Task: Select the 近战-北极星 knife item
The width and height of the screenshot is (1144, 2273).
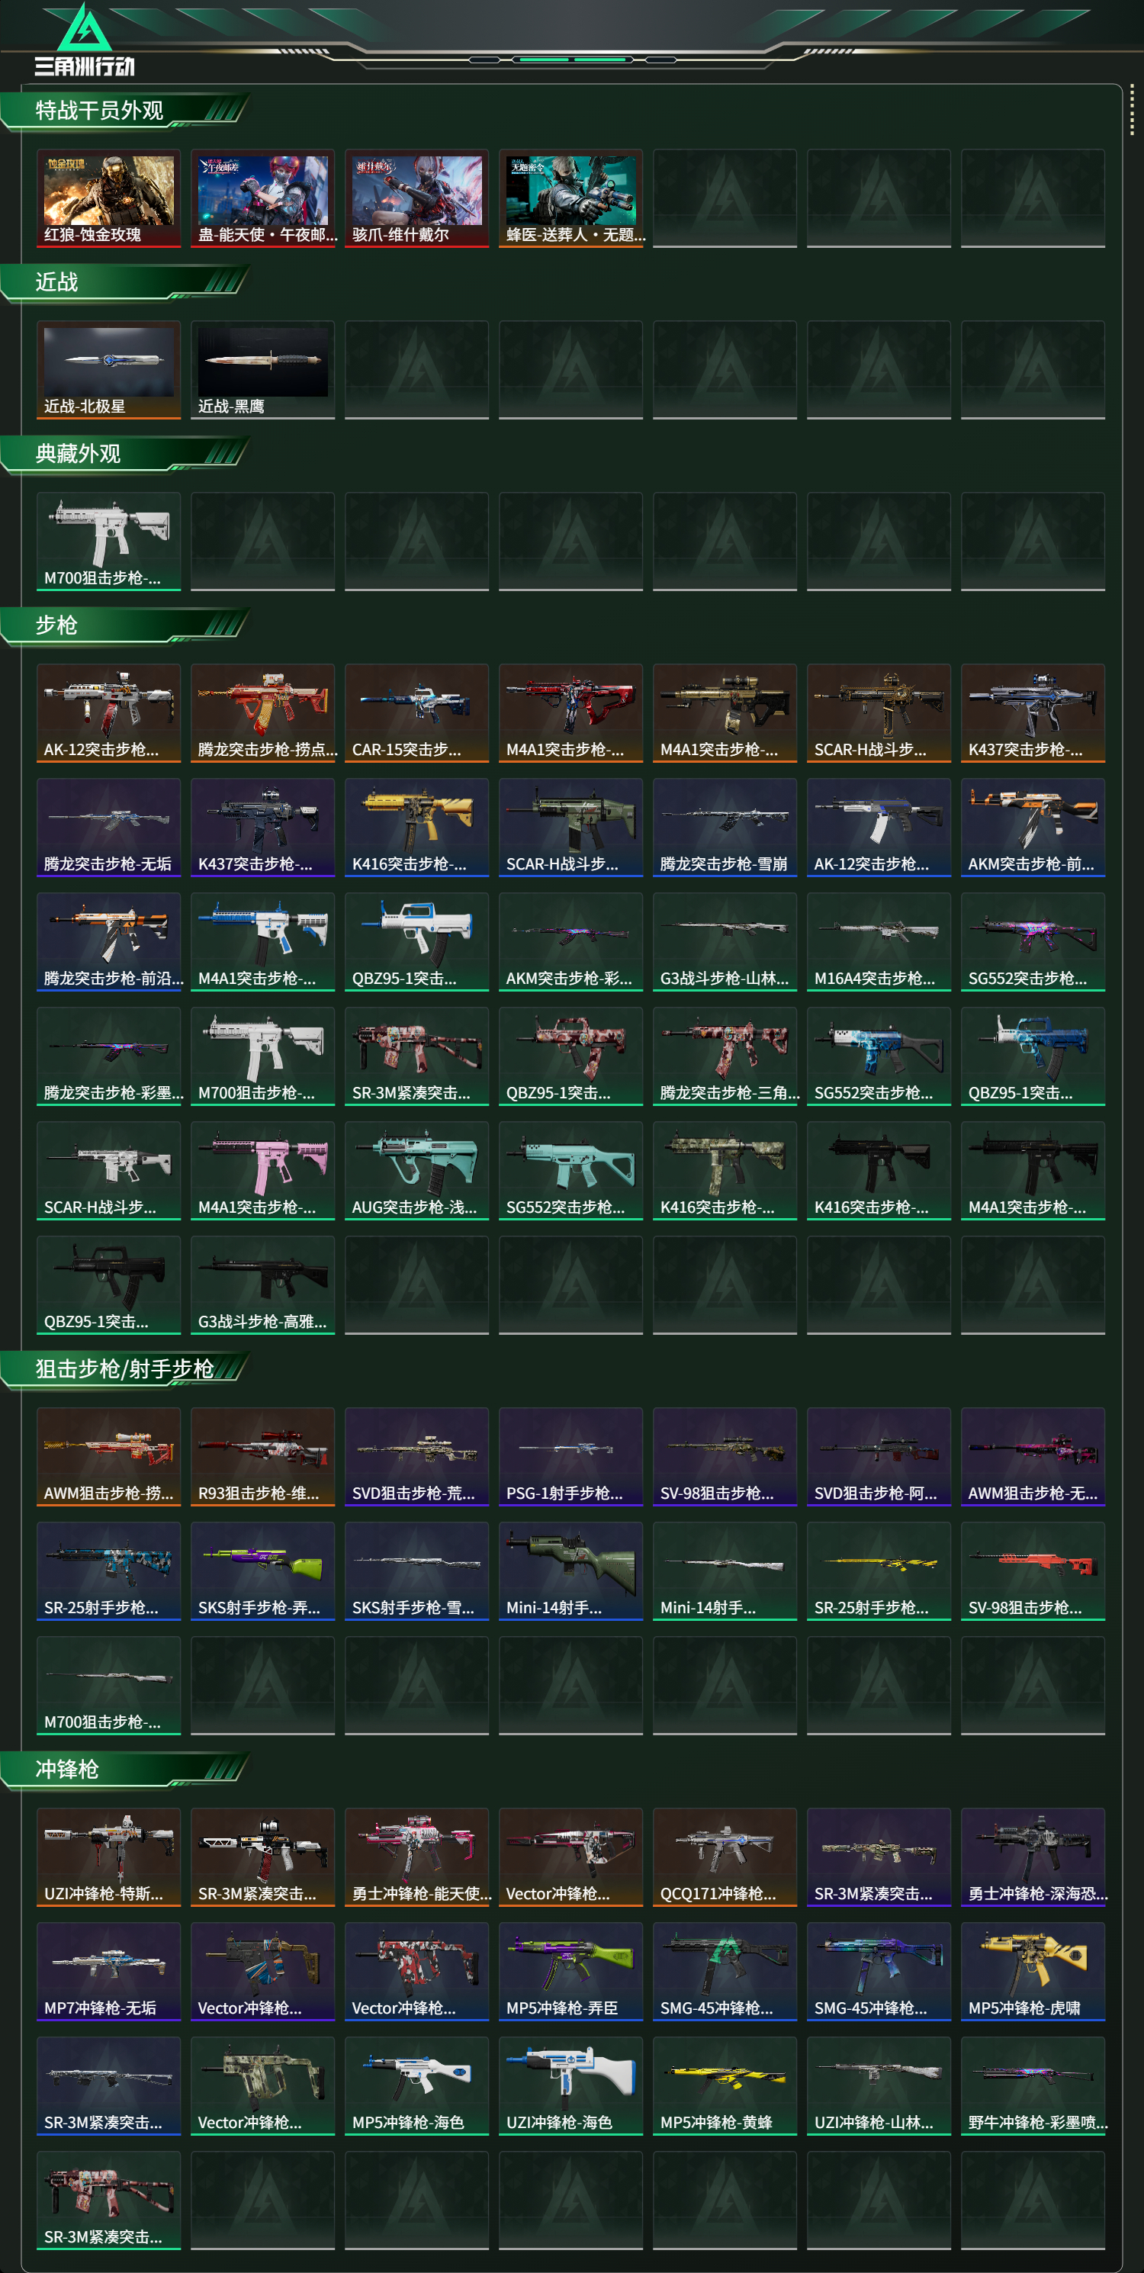Action: 108,370
